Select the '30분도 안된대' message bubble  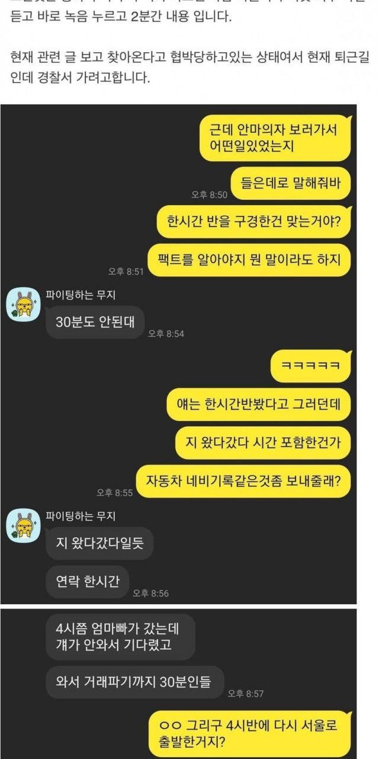(95, 323)
